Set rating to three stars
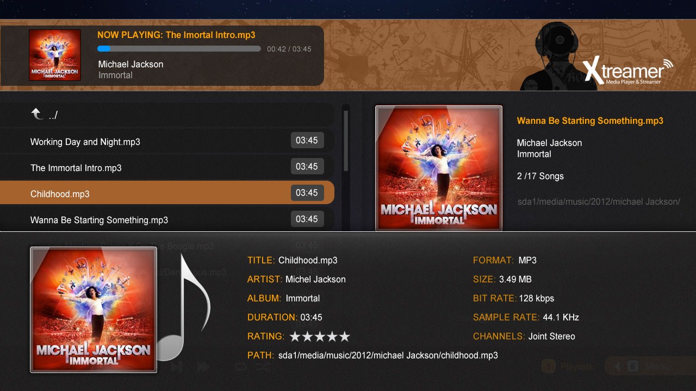 click(x=320, y=337)
